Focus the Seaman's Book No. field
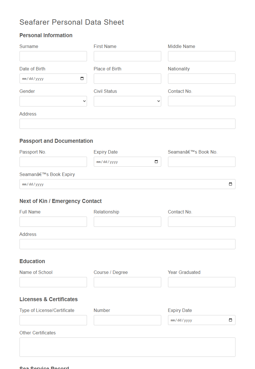 tap(201, 162)
